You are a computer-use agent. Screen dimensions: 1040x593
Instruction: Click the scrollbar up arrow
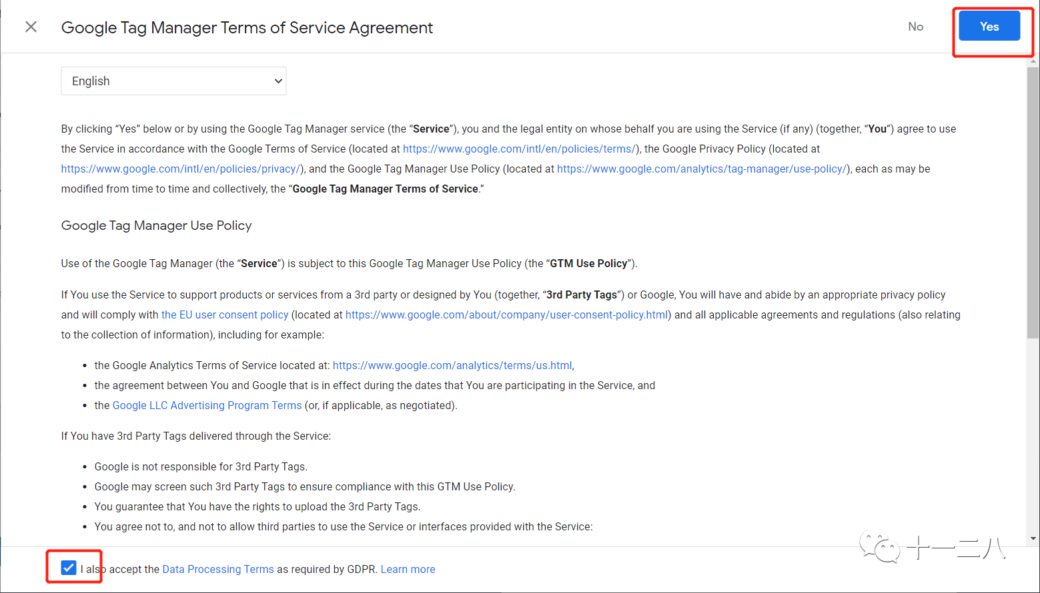tap(1033, 61)
